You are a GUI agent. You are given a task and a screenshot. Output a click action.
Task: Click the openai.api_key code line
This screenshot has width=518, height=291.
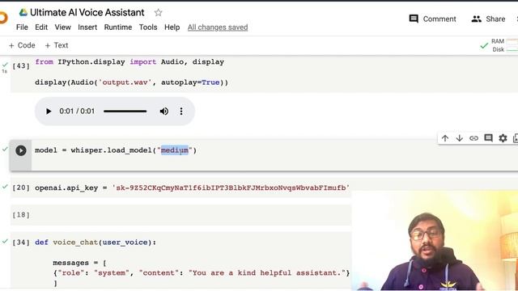point(193,188)
